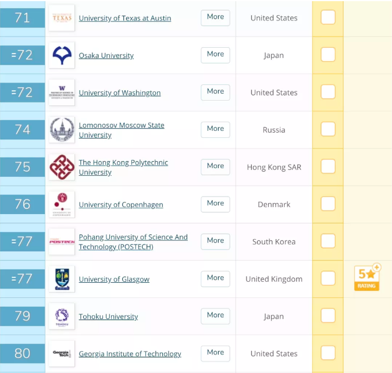Click the Hong Kong Polytechnic University red logo
This screenshot has width=392, height=373.
(x=62, y=167)
